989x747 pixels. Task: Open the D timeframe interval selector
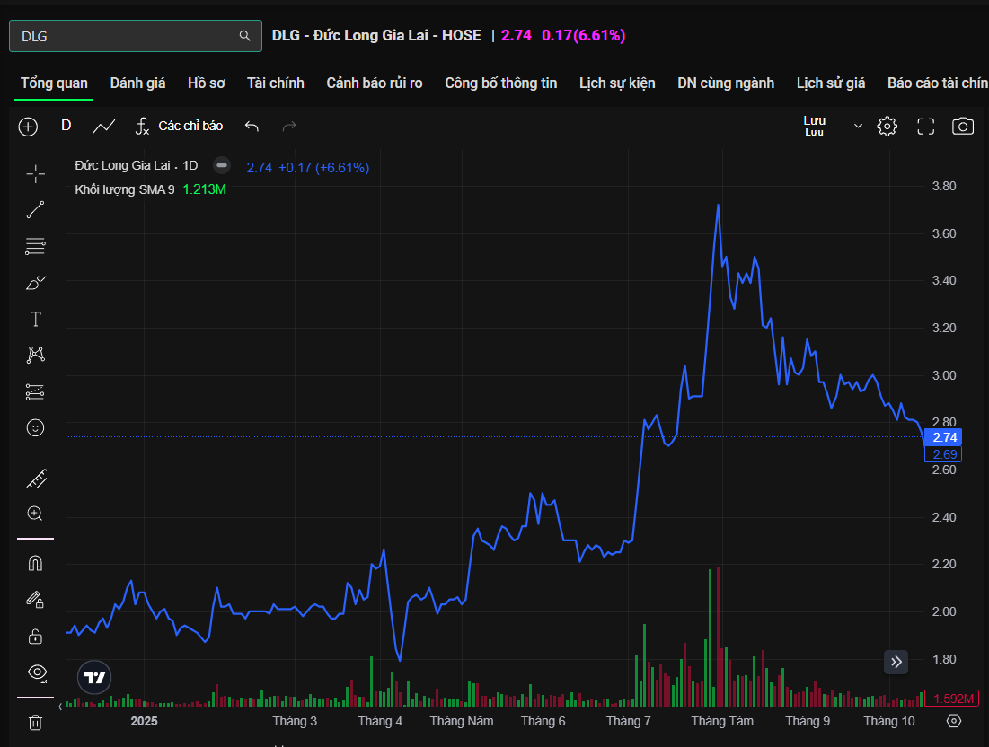tap(66, 126)
